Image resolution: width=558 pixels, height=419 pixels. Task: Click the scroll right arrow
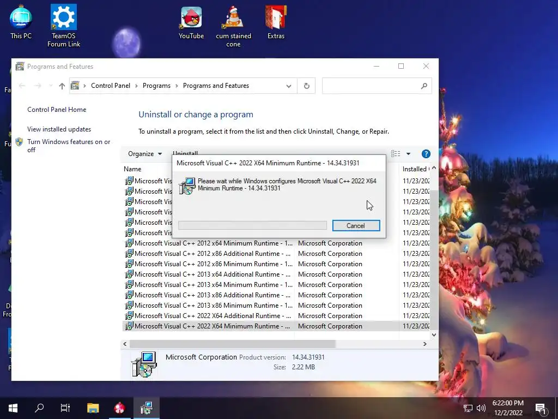(424, 344)
